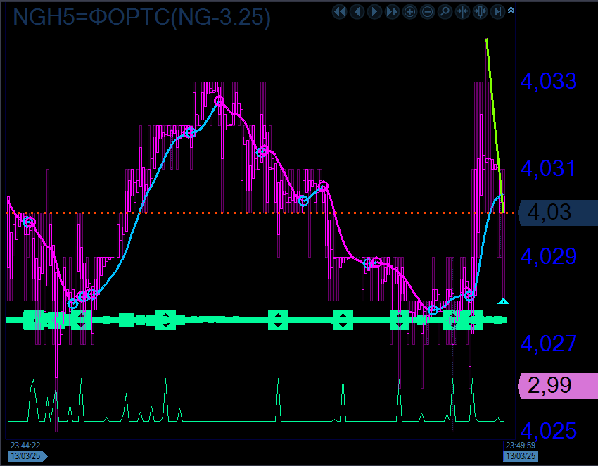Click the start date tag 13/03/25 at left
The width and height of the screenshot is (598, 466).
26,456
